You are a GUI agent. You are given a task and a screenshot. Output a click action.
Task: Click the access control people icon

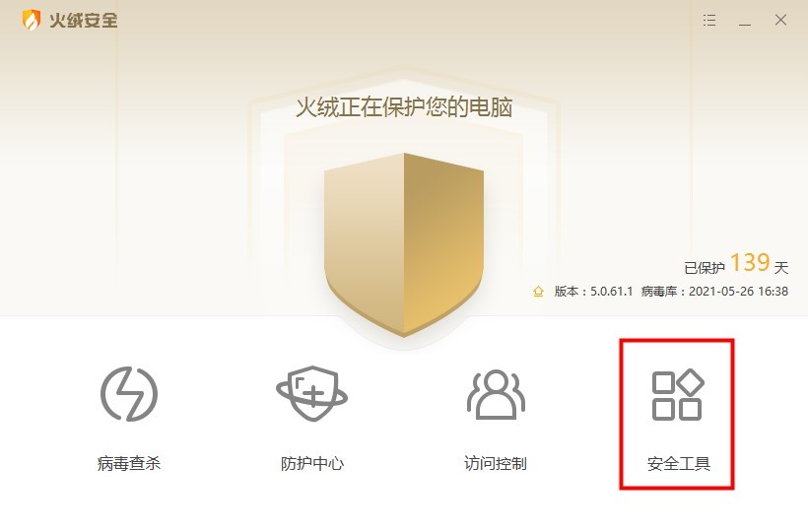496,394
